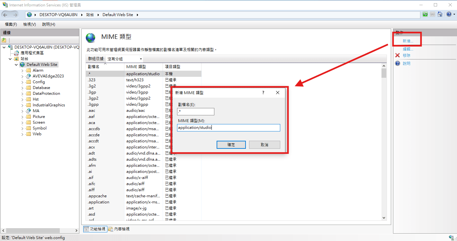The image size is (457, 241).
Task: Expand the Alarm folder node
Action: [22, 70]
